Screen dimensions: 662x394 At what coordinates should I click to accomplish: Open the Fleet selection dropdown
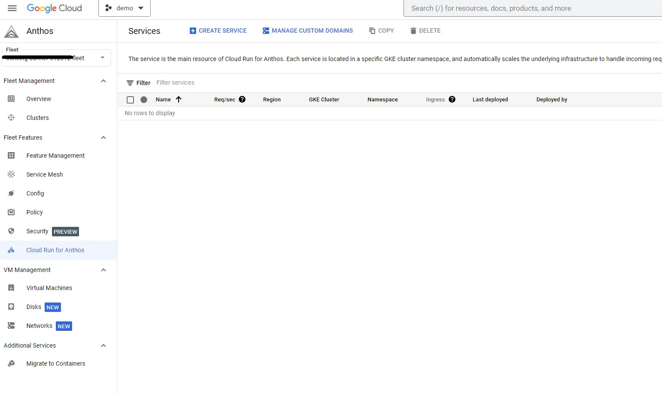tap(56, 58)
